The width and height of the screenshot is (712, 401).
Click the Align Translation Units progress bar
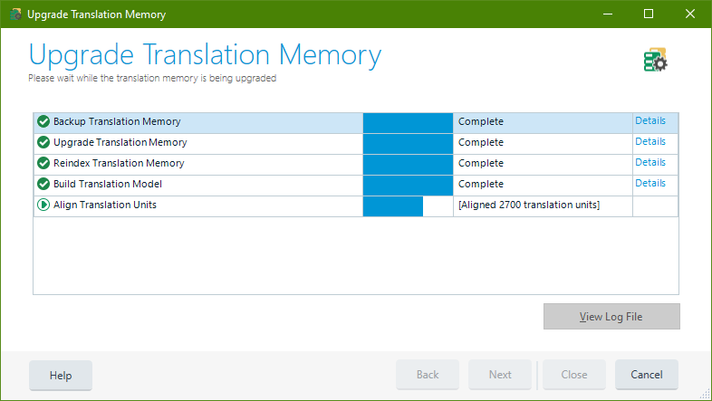click(408, 206)
